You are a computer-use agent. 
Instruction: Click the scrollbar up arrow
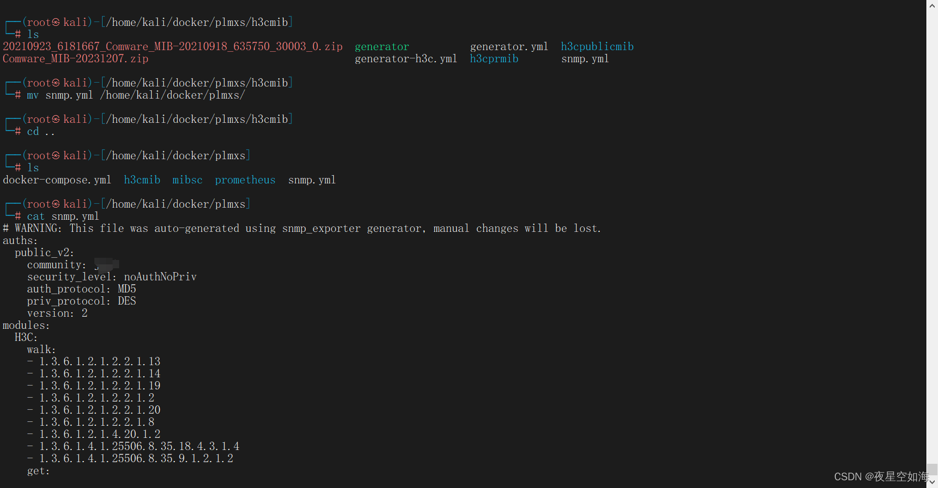[x=932, y=5]
